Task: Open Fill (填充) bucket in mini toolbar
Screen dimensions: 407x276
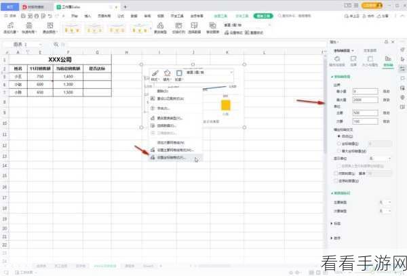Action: tap(167, 75)
